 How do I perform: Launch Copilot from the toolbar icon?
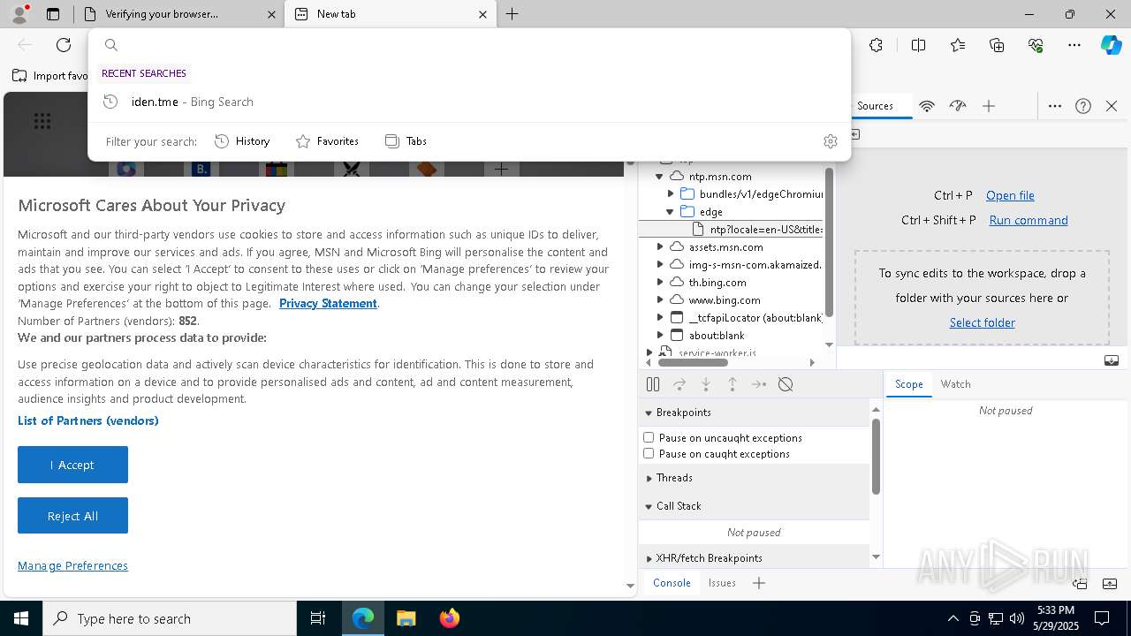(x=1111, y=45)
